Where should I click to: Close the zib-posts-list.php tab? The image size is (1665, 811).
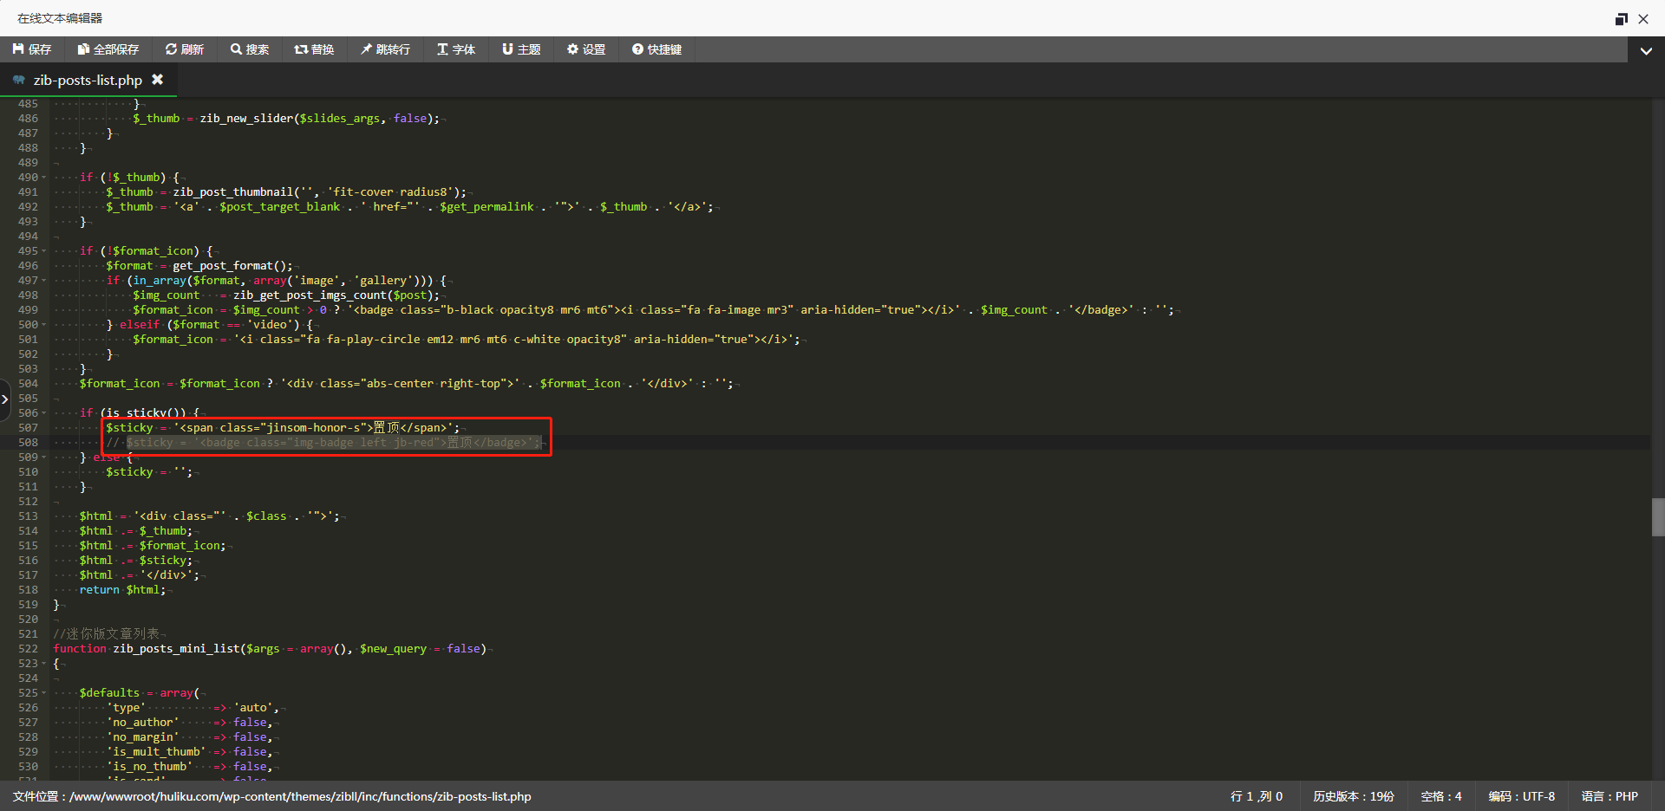point(157,80)
